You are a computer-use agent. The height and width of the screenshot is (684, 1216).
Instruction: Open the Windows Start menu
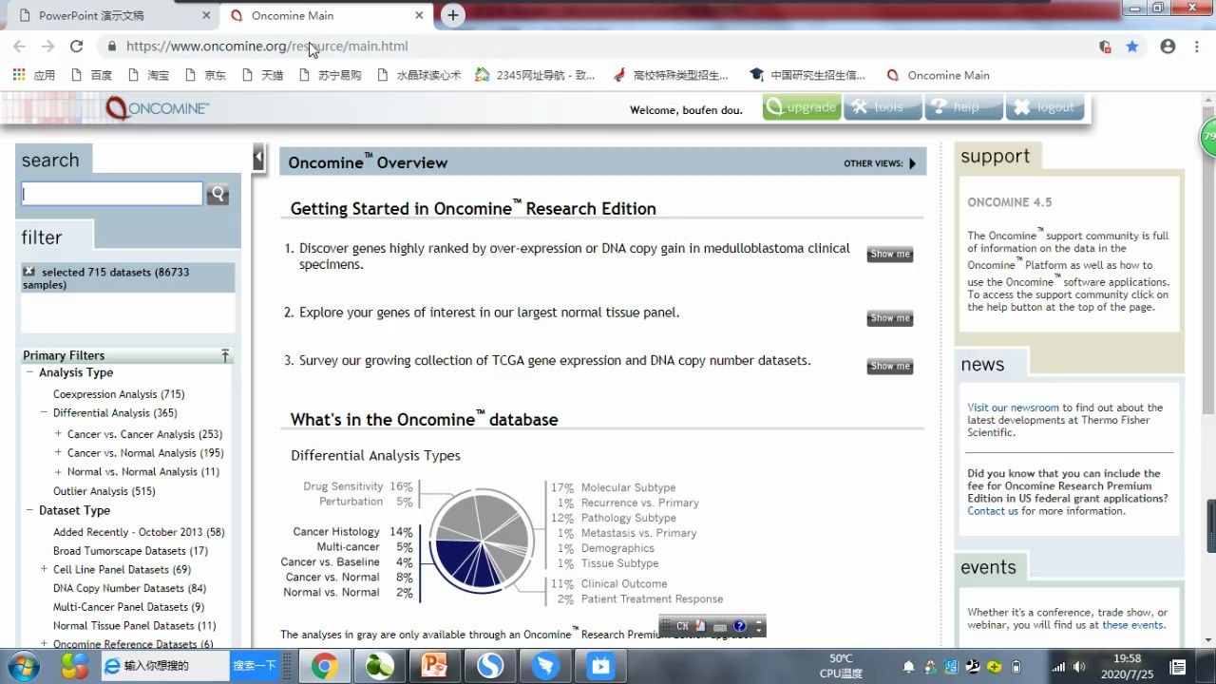point(23,666)
